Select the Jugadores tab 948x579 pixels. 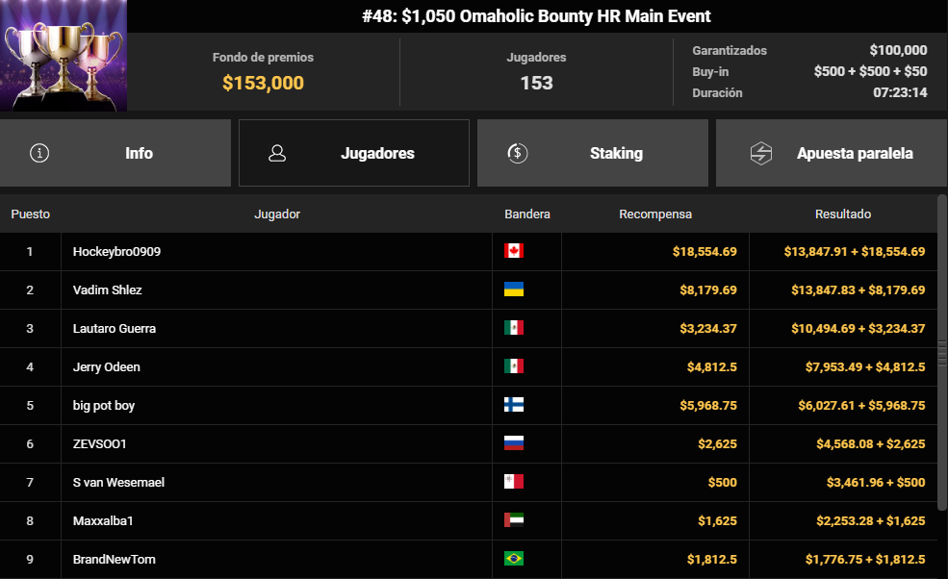(354, 153)
